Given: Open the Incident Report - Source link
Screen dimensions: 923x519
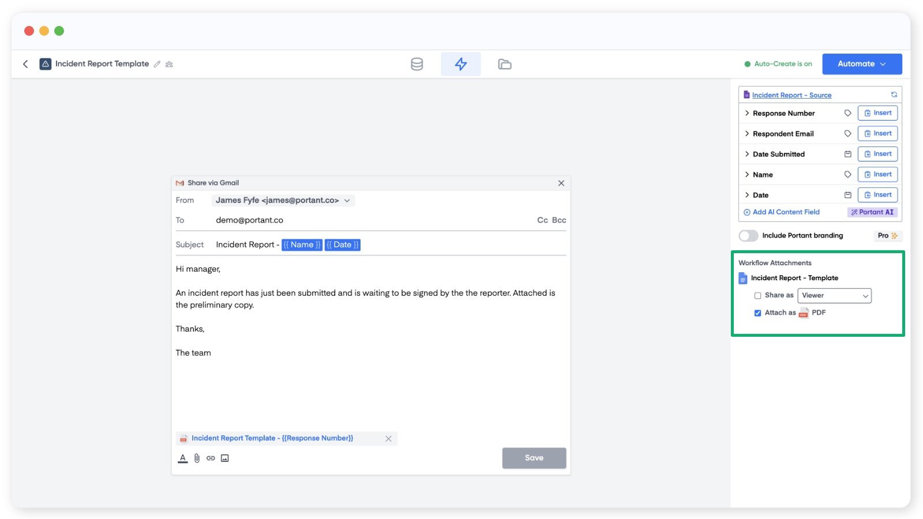Looking at the screenshot, I should (x=791, y=95).
